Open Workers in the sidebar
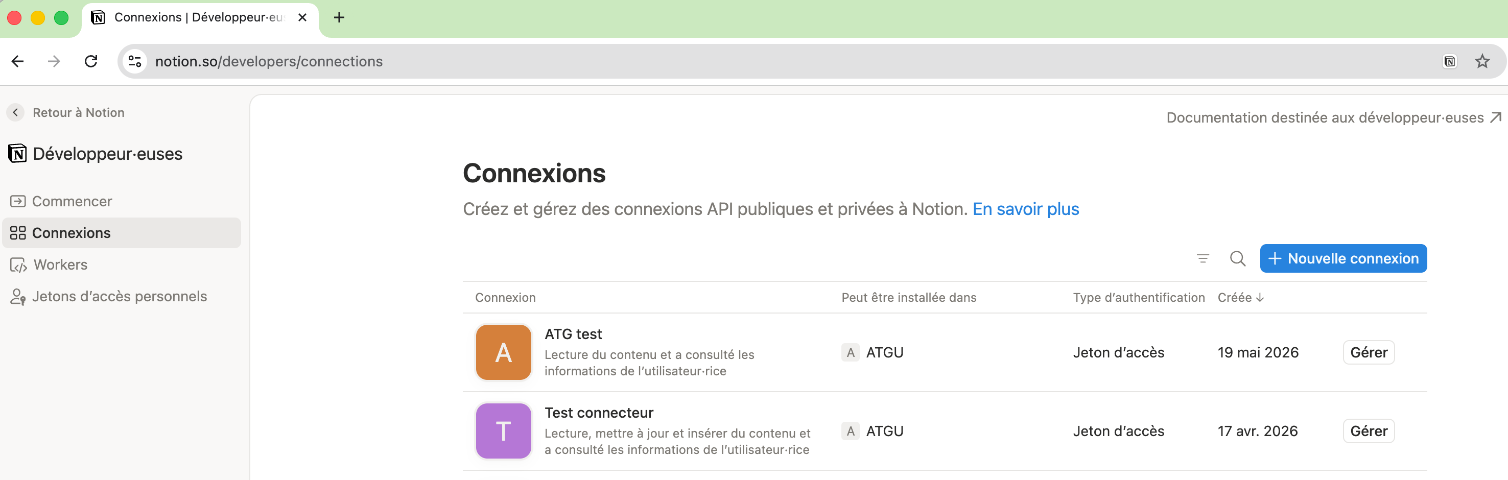The height and width of the screenshot is (480, 1508). pyautogui.click(x=122, y=265)
